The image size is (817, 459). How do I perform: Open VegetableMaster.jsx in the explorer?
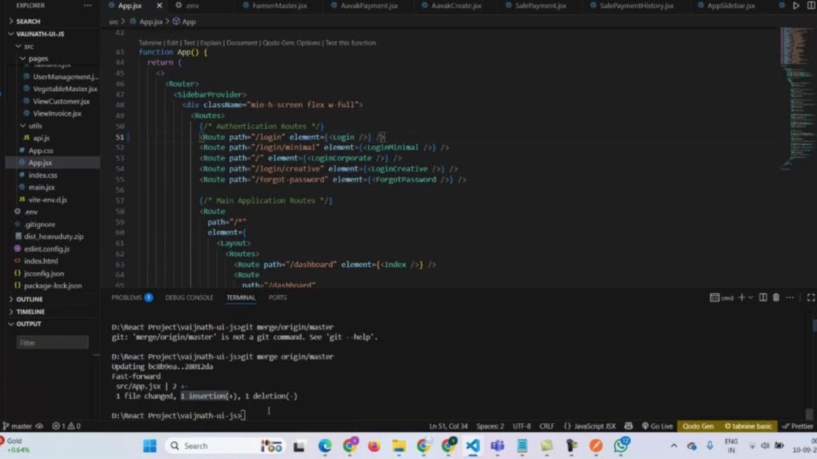click(64, 89)
